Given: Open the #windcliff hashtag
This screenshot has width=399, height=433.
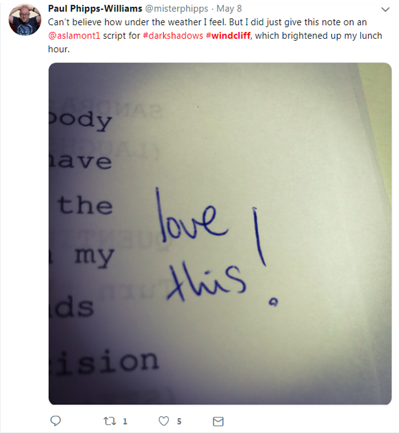Looking at the screenshot, I should pos(228,36).
